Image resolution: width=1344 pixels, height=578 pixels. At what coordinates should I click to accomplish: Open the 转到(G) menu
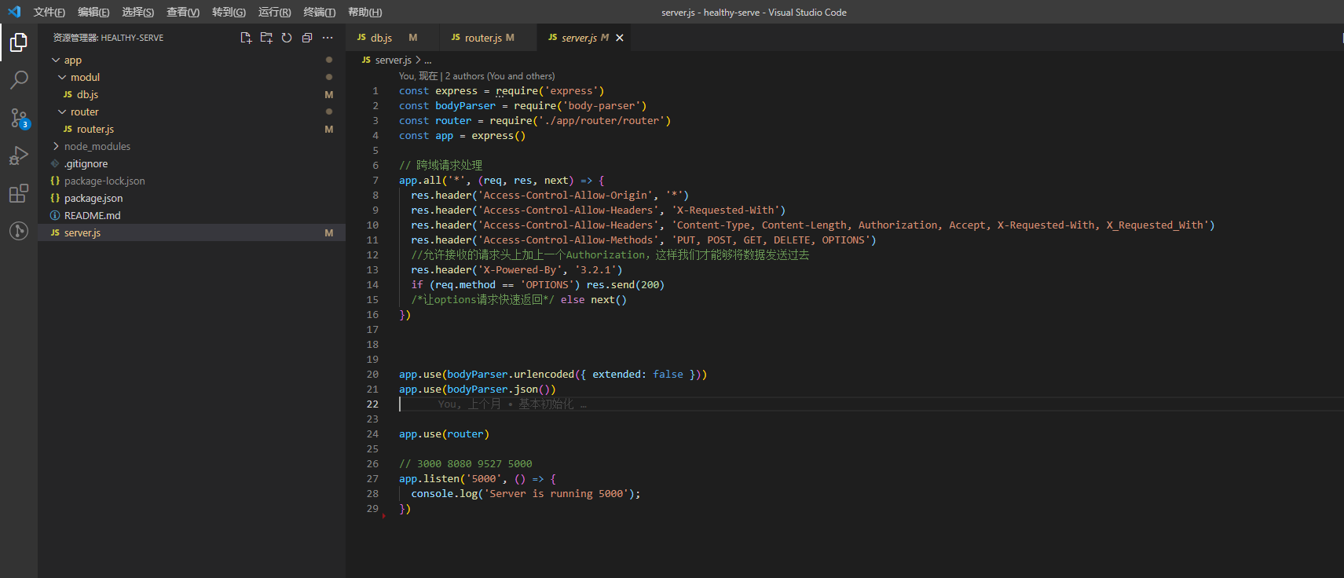229,12
